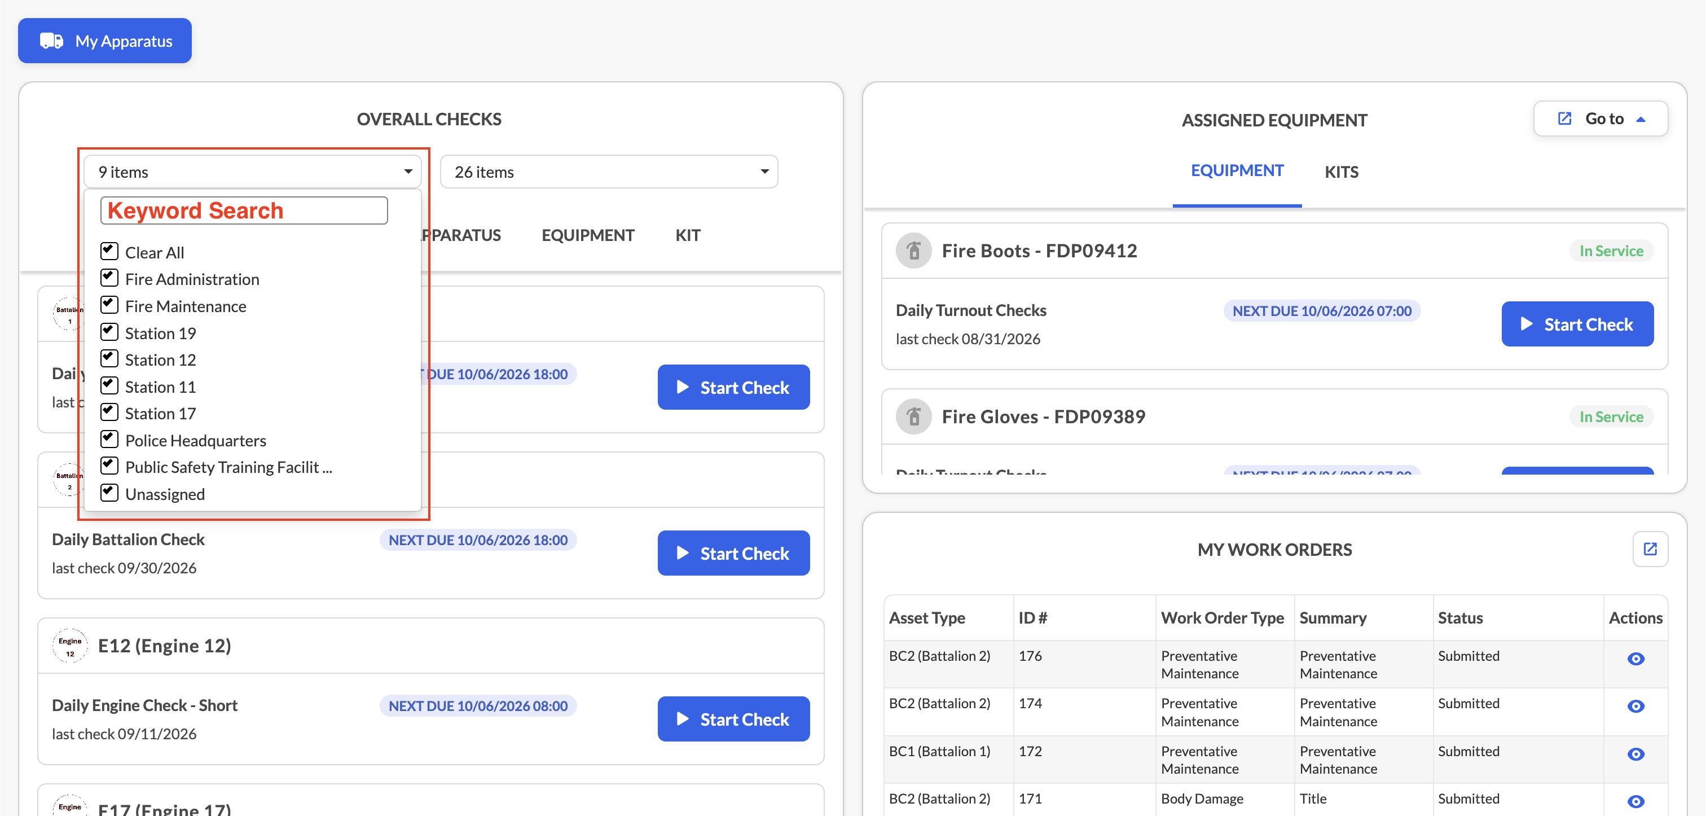Click the Fire Gloves extinguisher icon
The height and width of the screenshot is (816, 1706).
[x=914, y=416]
